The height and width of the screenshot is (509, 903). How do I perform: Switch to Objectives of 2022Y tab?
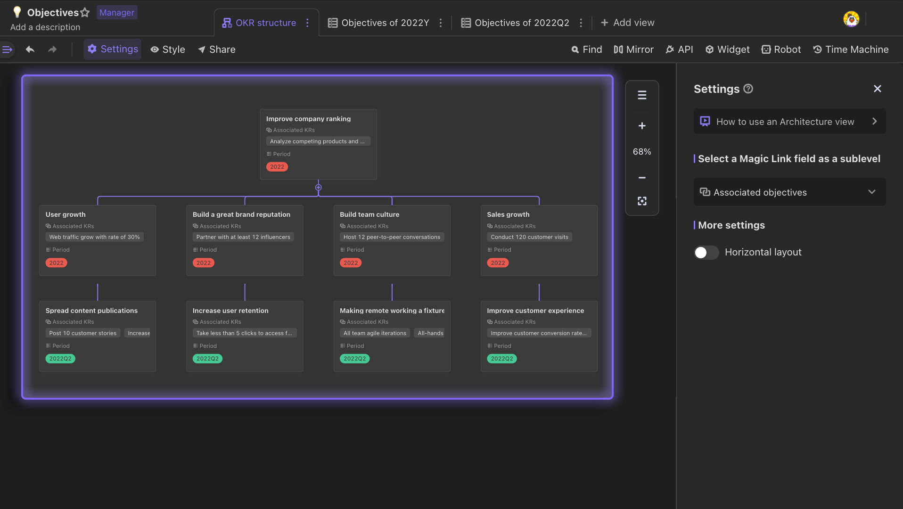378,23
